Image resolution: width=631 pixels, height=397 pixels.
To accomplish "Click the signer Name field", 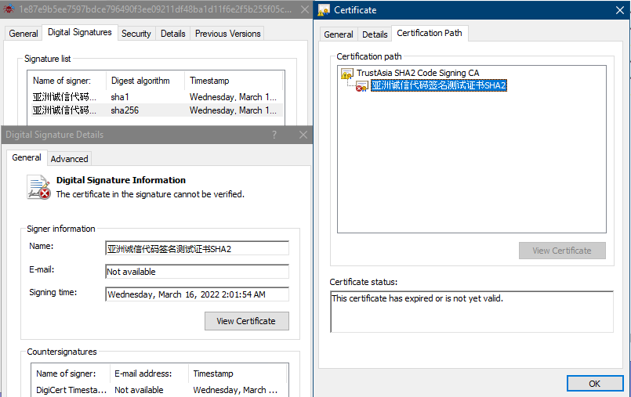I will pyautogui.click(x=198, y=249).
